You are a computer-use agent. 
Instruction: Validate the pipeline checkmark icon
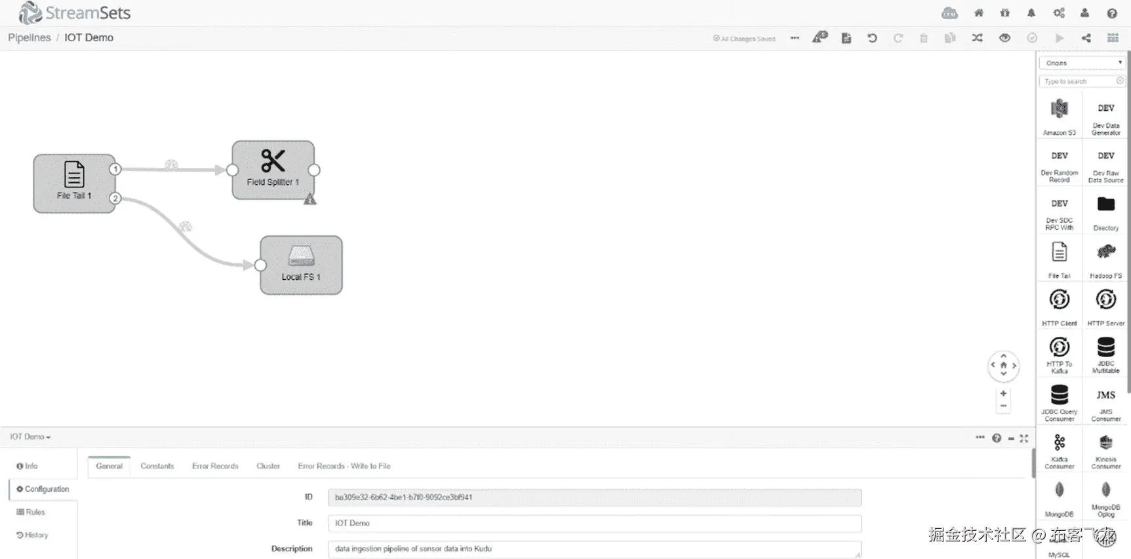pyautogui.click(x=1032, y=38)
